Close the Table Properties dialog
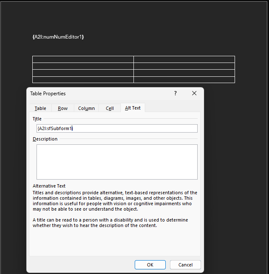The height and width of the screenshot is (274, 269). pyautogui.click(x=194, y=94)
